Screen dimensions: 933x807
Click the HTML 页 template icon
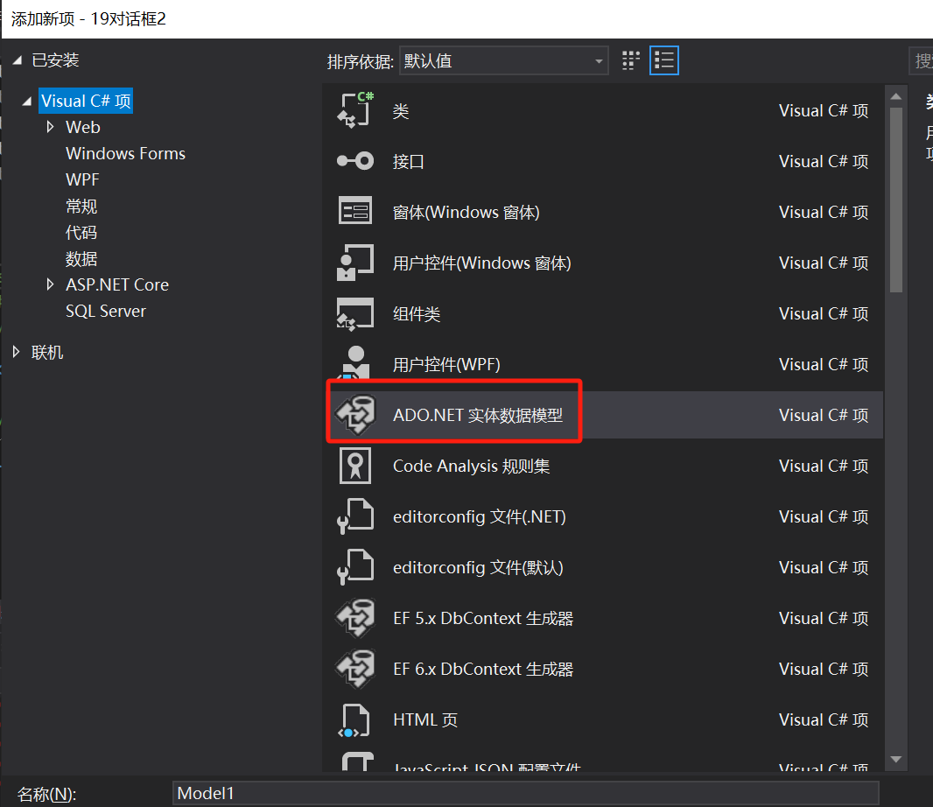pos(355,719)
